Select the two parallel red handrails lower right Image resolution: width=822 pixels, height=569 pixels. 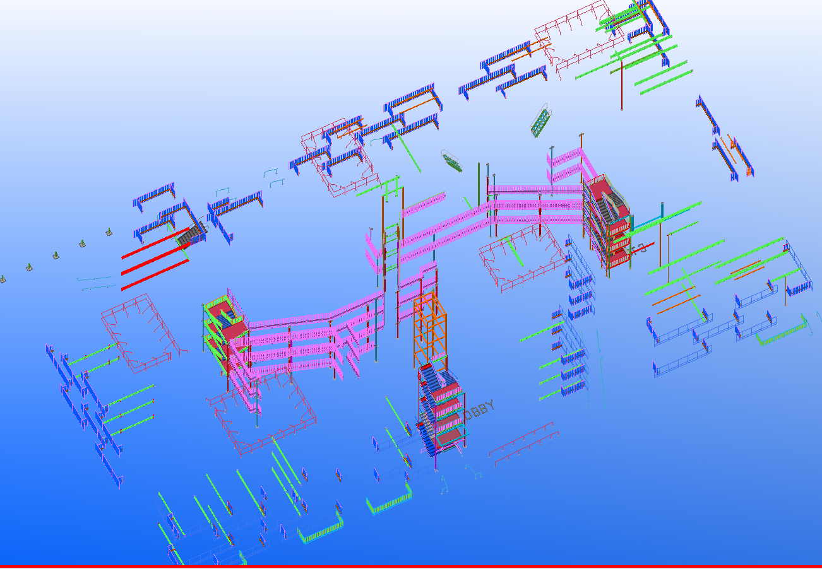pos(523,443)
